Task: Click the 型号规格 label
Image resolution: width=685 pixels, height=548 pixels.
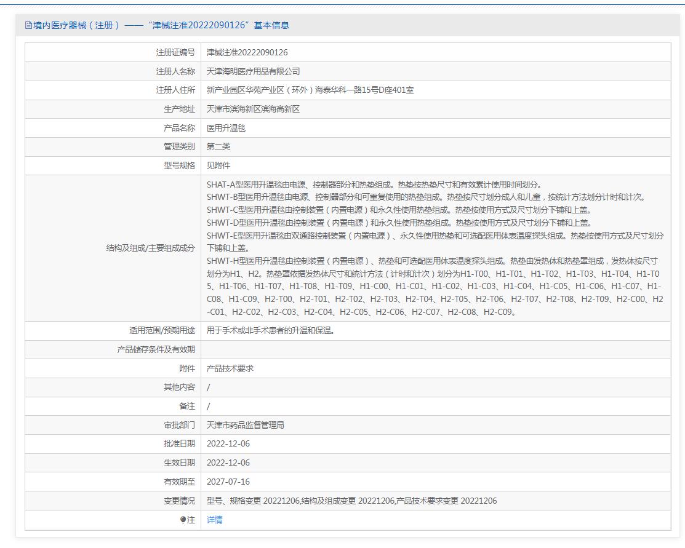Action: tap(180, 165)
